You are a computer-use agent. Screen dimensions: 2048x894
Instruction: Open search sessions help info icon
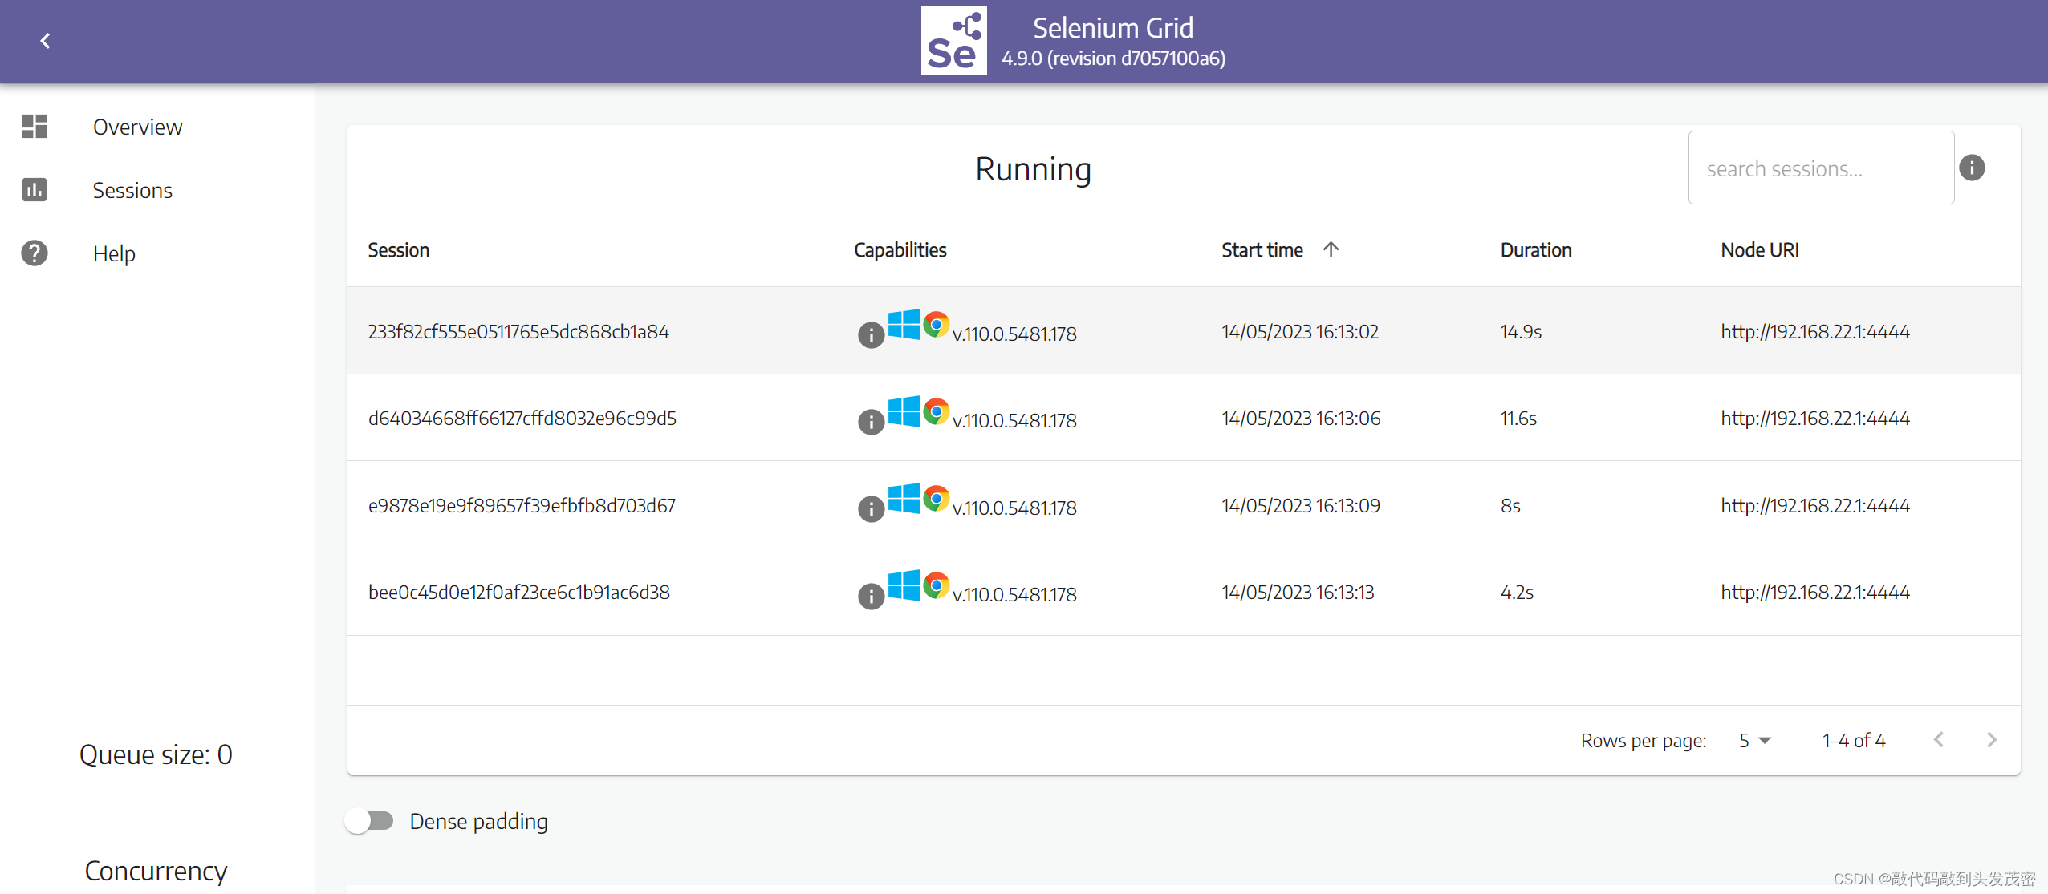[x=1972, y=168]
